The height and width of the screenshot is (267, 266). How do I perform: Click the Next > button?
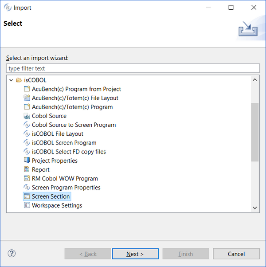click(x=135, y=254)
